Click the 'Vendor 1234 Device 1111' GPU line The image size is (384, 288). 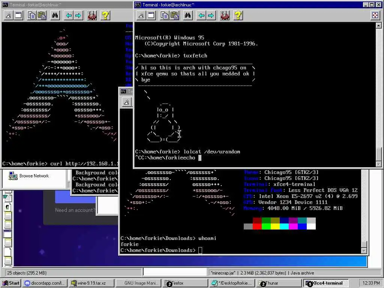285,202
